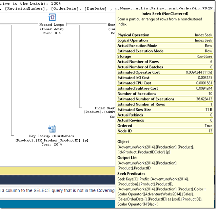Click the tooltip title 'Index Seek (NonClustered)'

[165, 14]
